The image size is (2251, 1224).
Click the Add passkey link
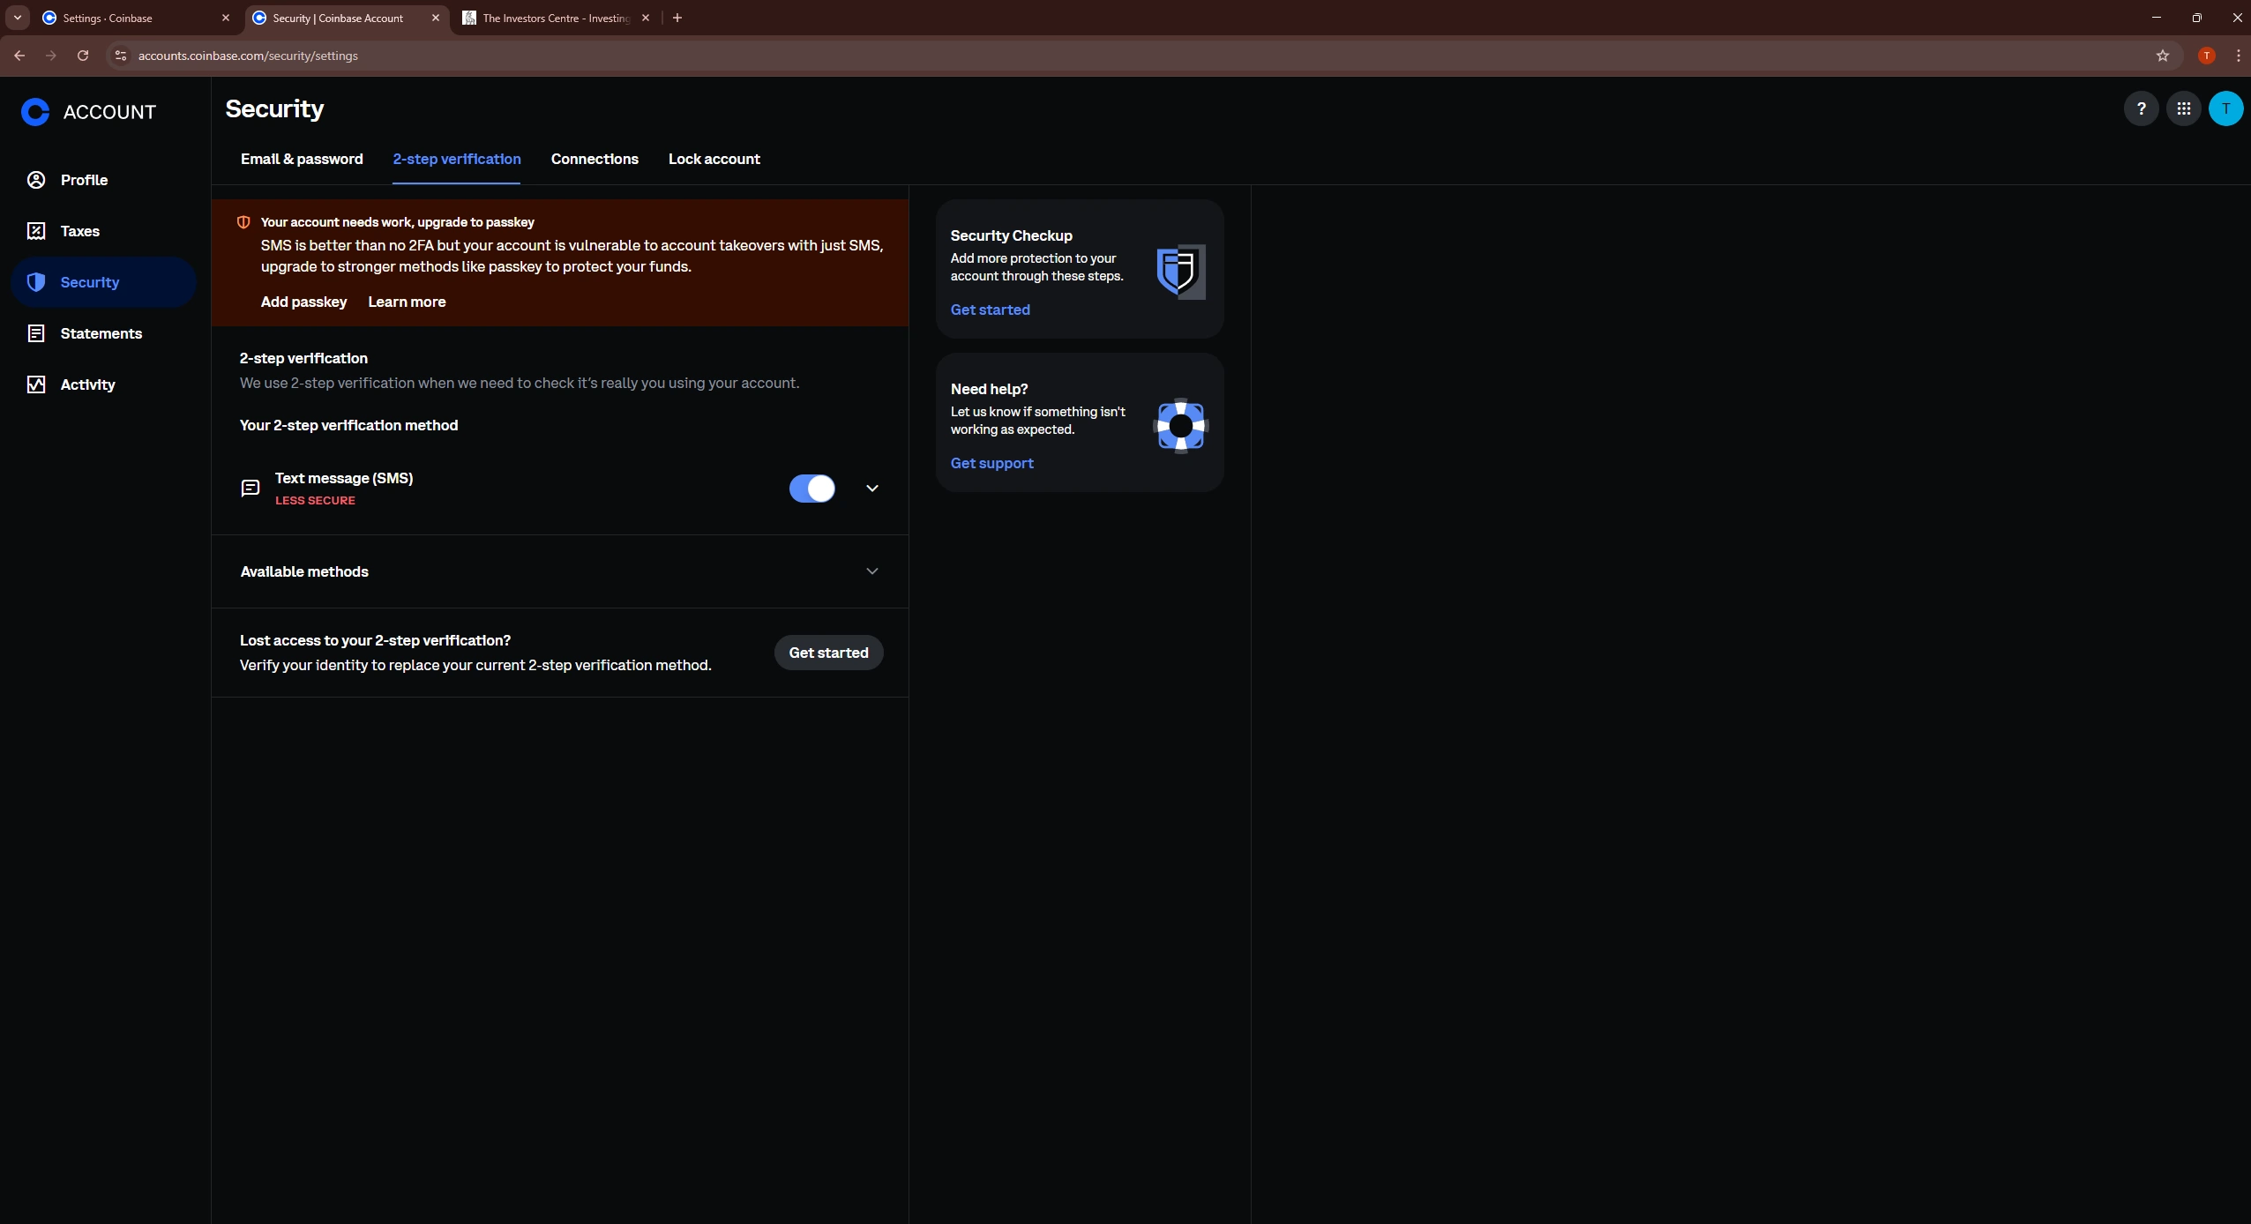click(x=303, y=302)
